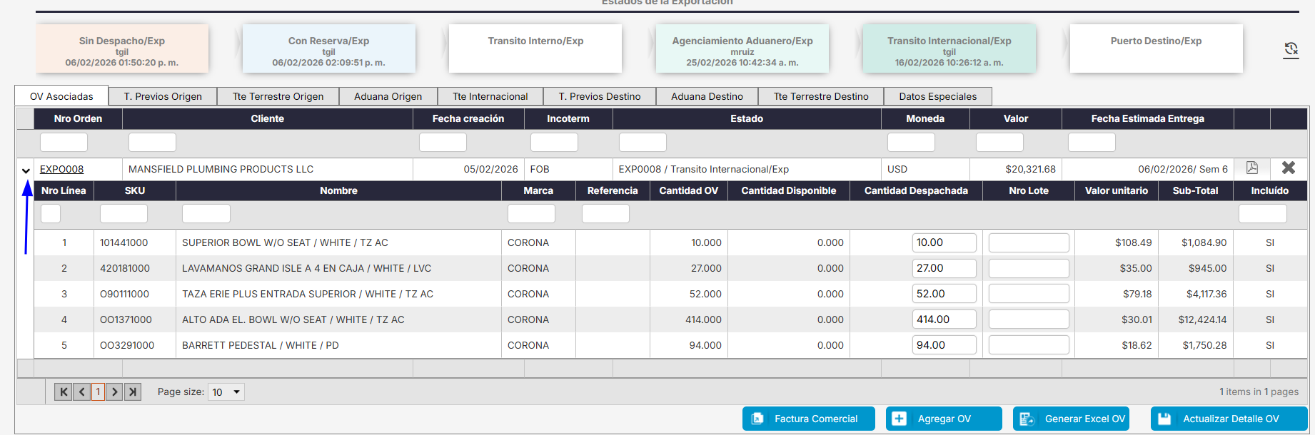This screenshot has width=1315, height=435.
Task: Go to the first page of the pager
Action: 64,391
